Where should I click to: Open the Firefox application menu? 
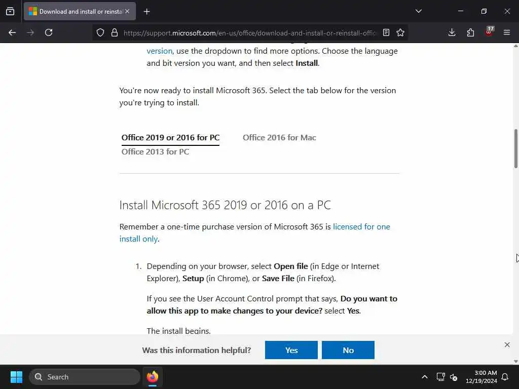tap(507, 32)
